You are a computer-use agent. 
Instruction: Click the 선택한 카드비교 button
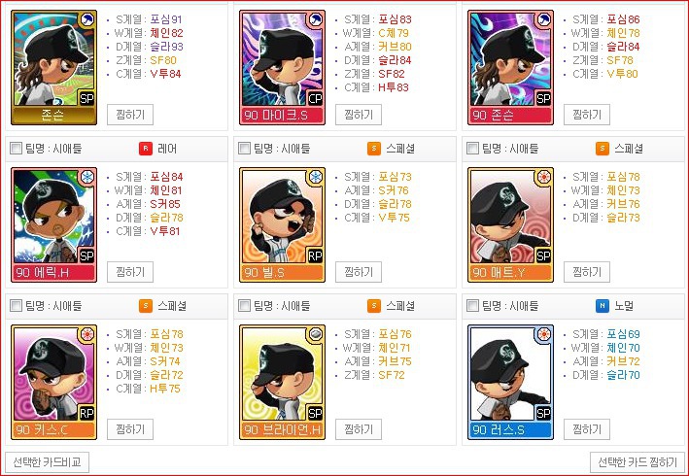click(47, 462)
